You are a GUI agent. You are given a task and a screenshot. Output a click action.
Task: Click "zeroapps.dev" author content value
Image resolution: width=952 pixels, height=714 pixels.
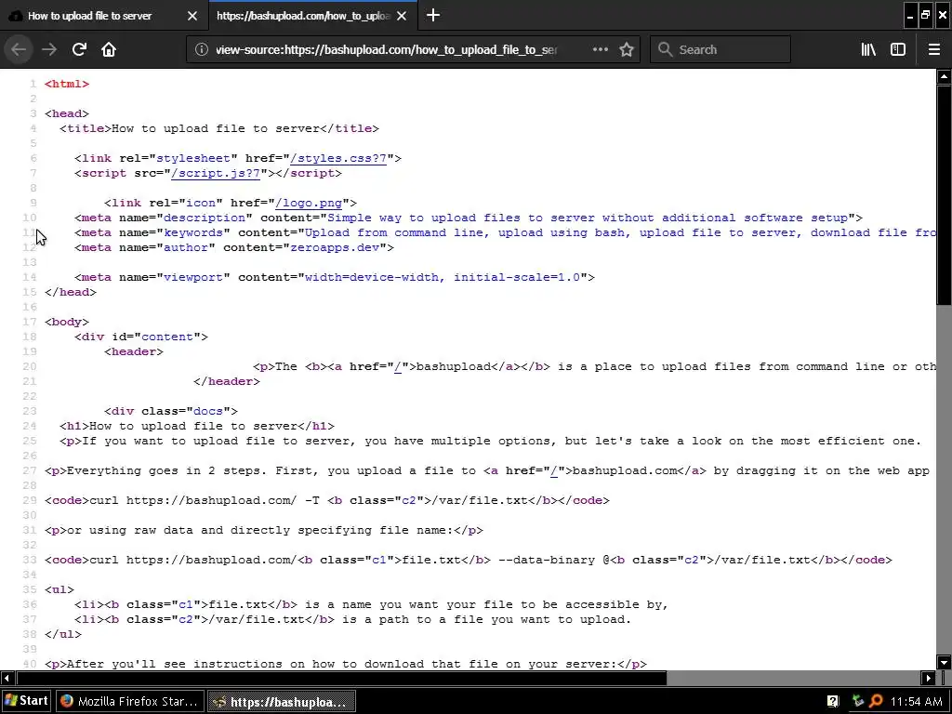pyautogui.click(x=335, y=247)
